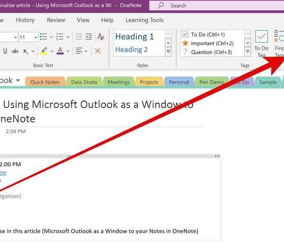Open the numbering style dropdown arrow
The width and height of the screenshot is (284, 248).
[x=68, y=37]
